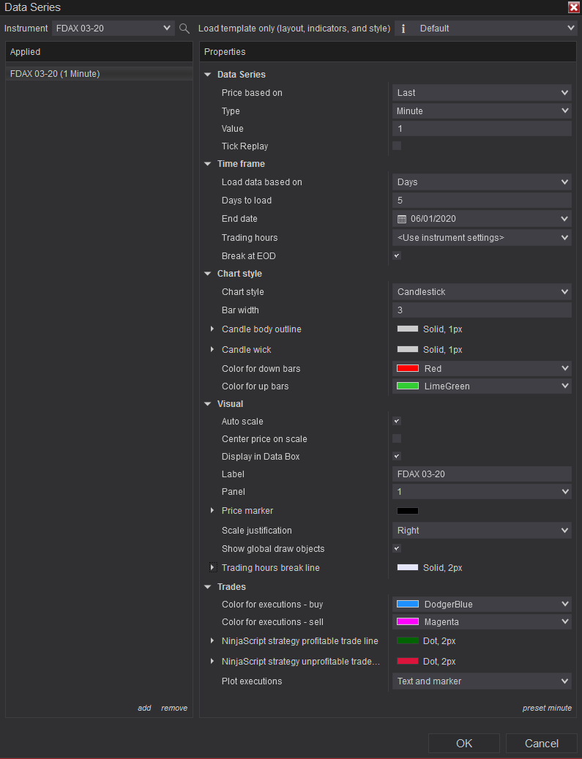The width and height of the screenshot is (582, 759).
Task: Open the Chart style dropdown
Action: pyautogui.click(x=482, y=292)
